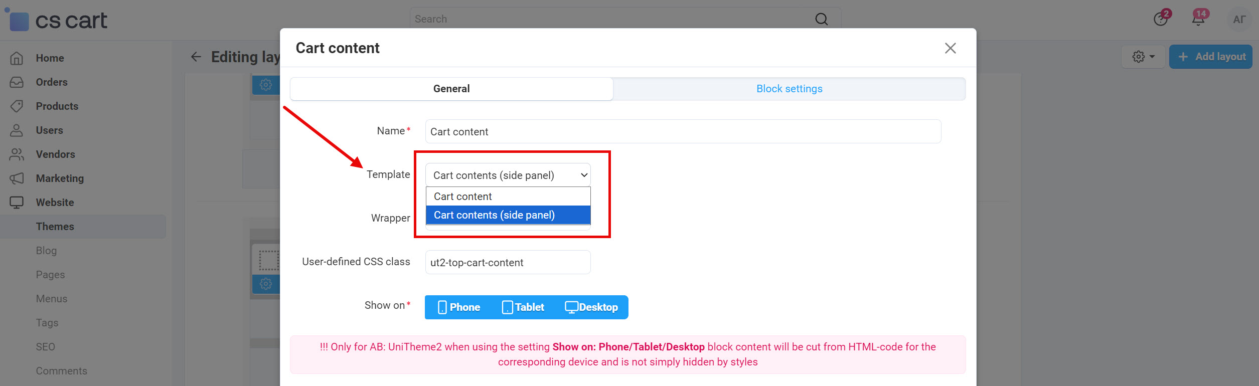
Task: Switch to the Block settings tab
Action: pos(789,88)
